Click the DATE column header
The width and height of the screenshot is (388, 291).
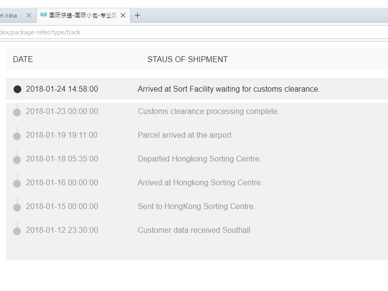coord(23,60)
